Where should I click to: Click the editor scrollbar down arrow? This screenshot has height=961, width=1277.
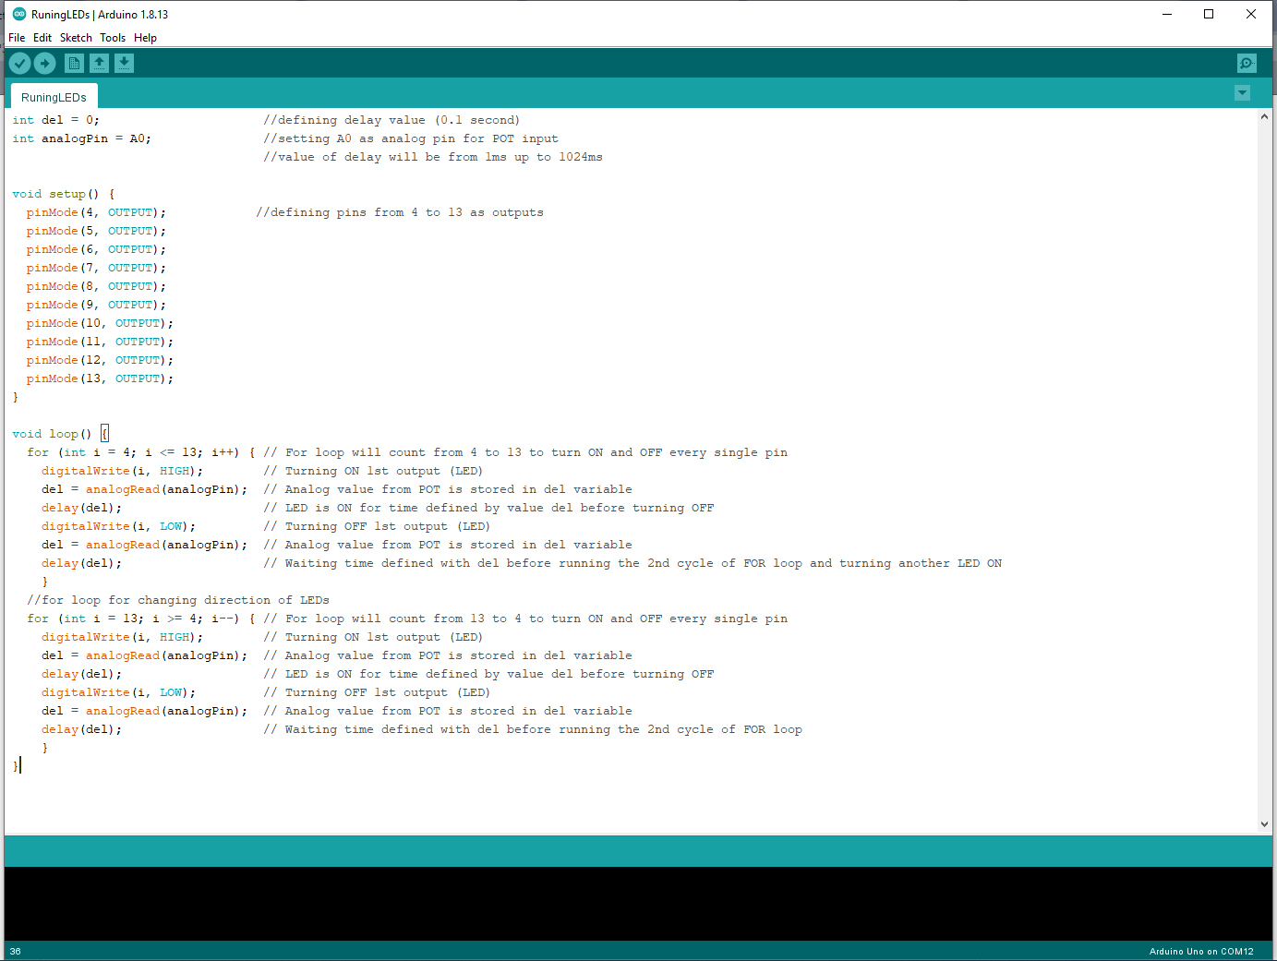click(x=1264, y=824)
